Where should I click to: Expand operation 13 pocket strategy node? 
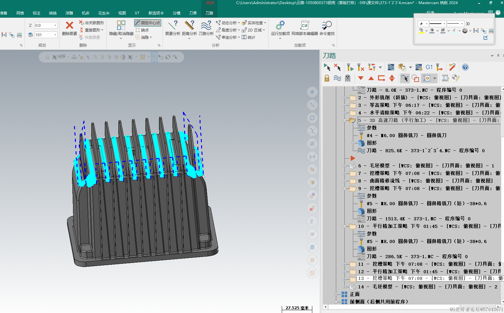tap(345, 279)
